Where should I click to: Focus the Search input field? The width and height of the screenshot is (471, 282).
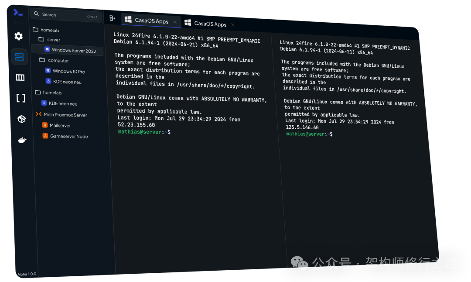(x=61, y=15)
